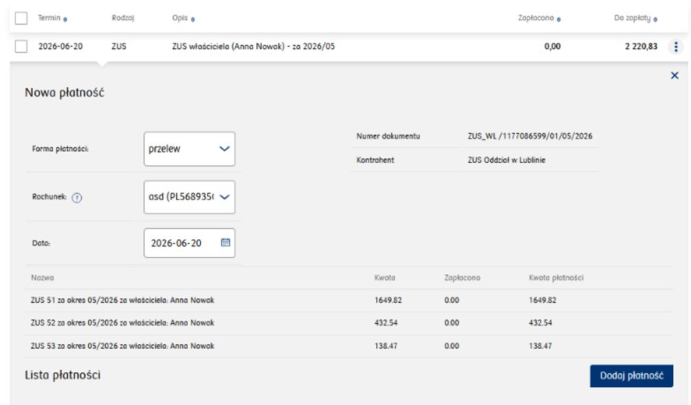
Task: Select the ZUS 53 payment row name
Action: pyautogui.click(x=123, y=346)
